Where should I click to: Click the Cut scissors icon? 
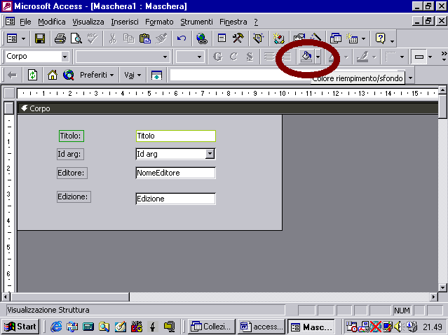[113, 38]
